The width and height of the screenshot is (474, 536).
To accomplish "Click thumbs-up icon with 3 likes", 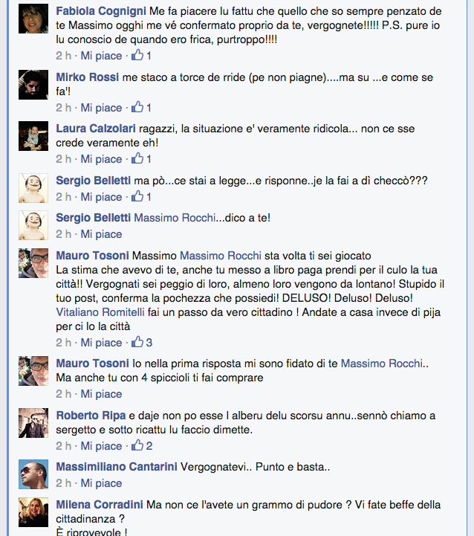I will (137, 342).
